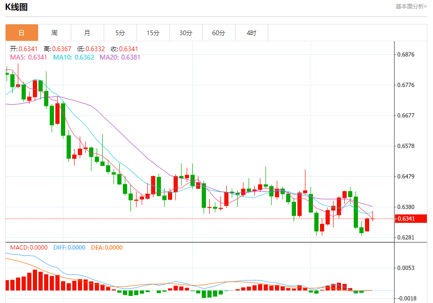433x303 pixels.
Task: Click the MA10: 0.6362 indicator label
Action: pyautogui.click(x=74, y=57)
